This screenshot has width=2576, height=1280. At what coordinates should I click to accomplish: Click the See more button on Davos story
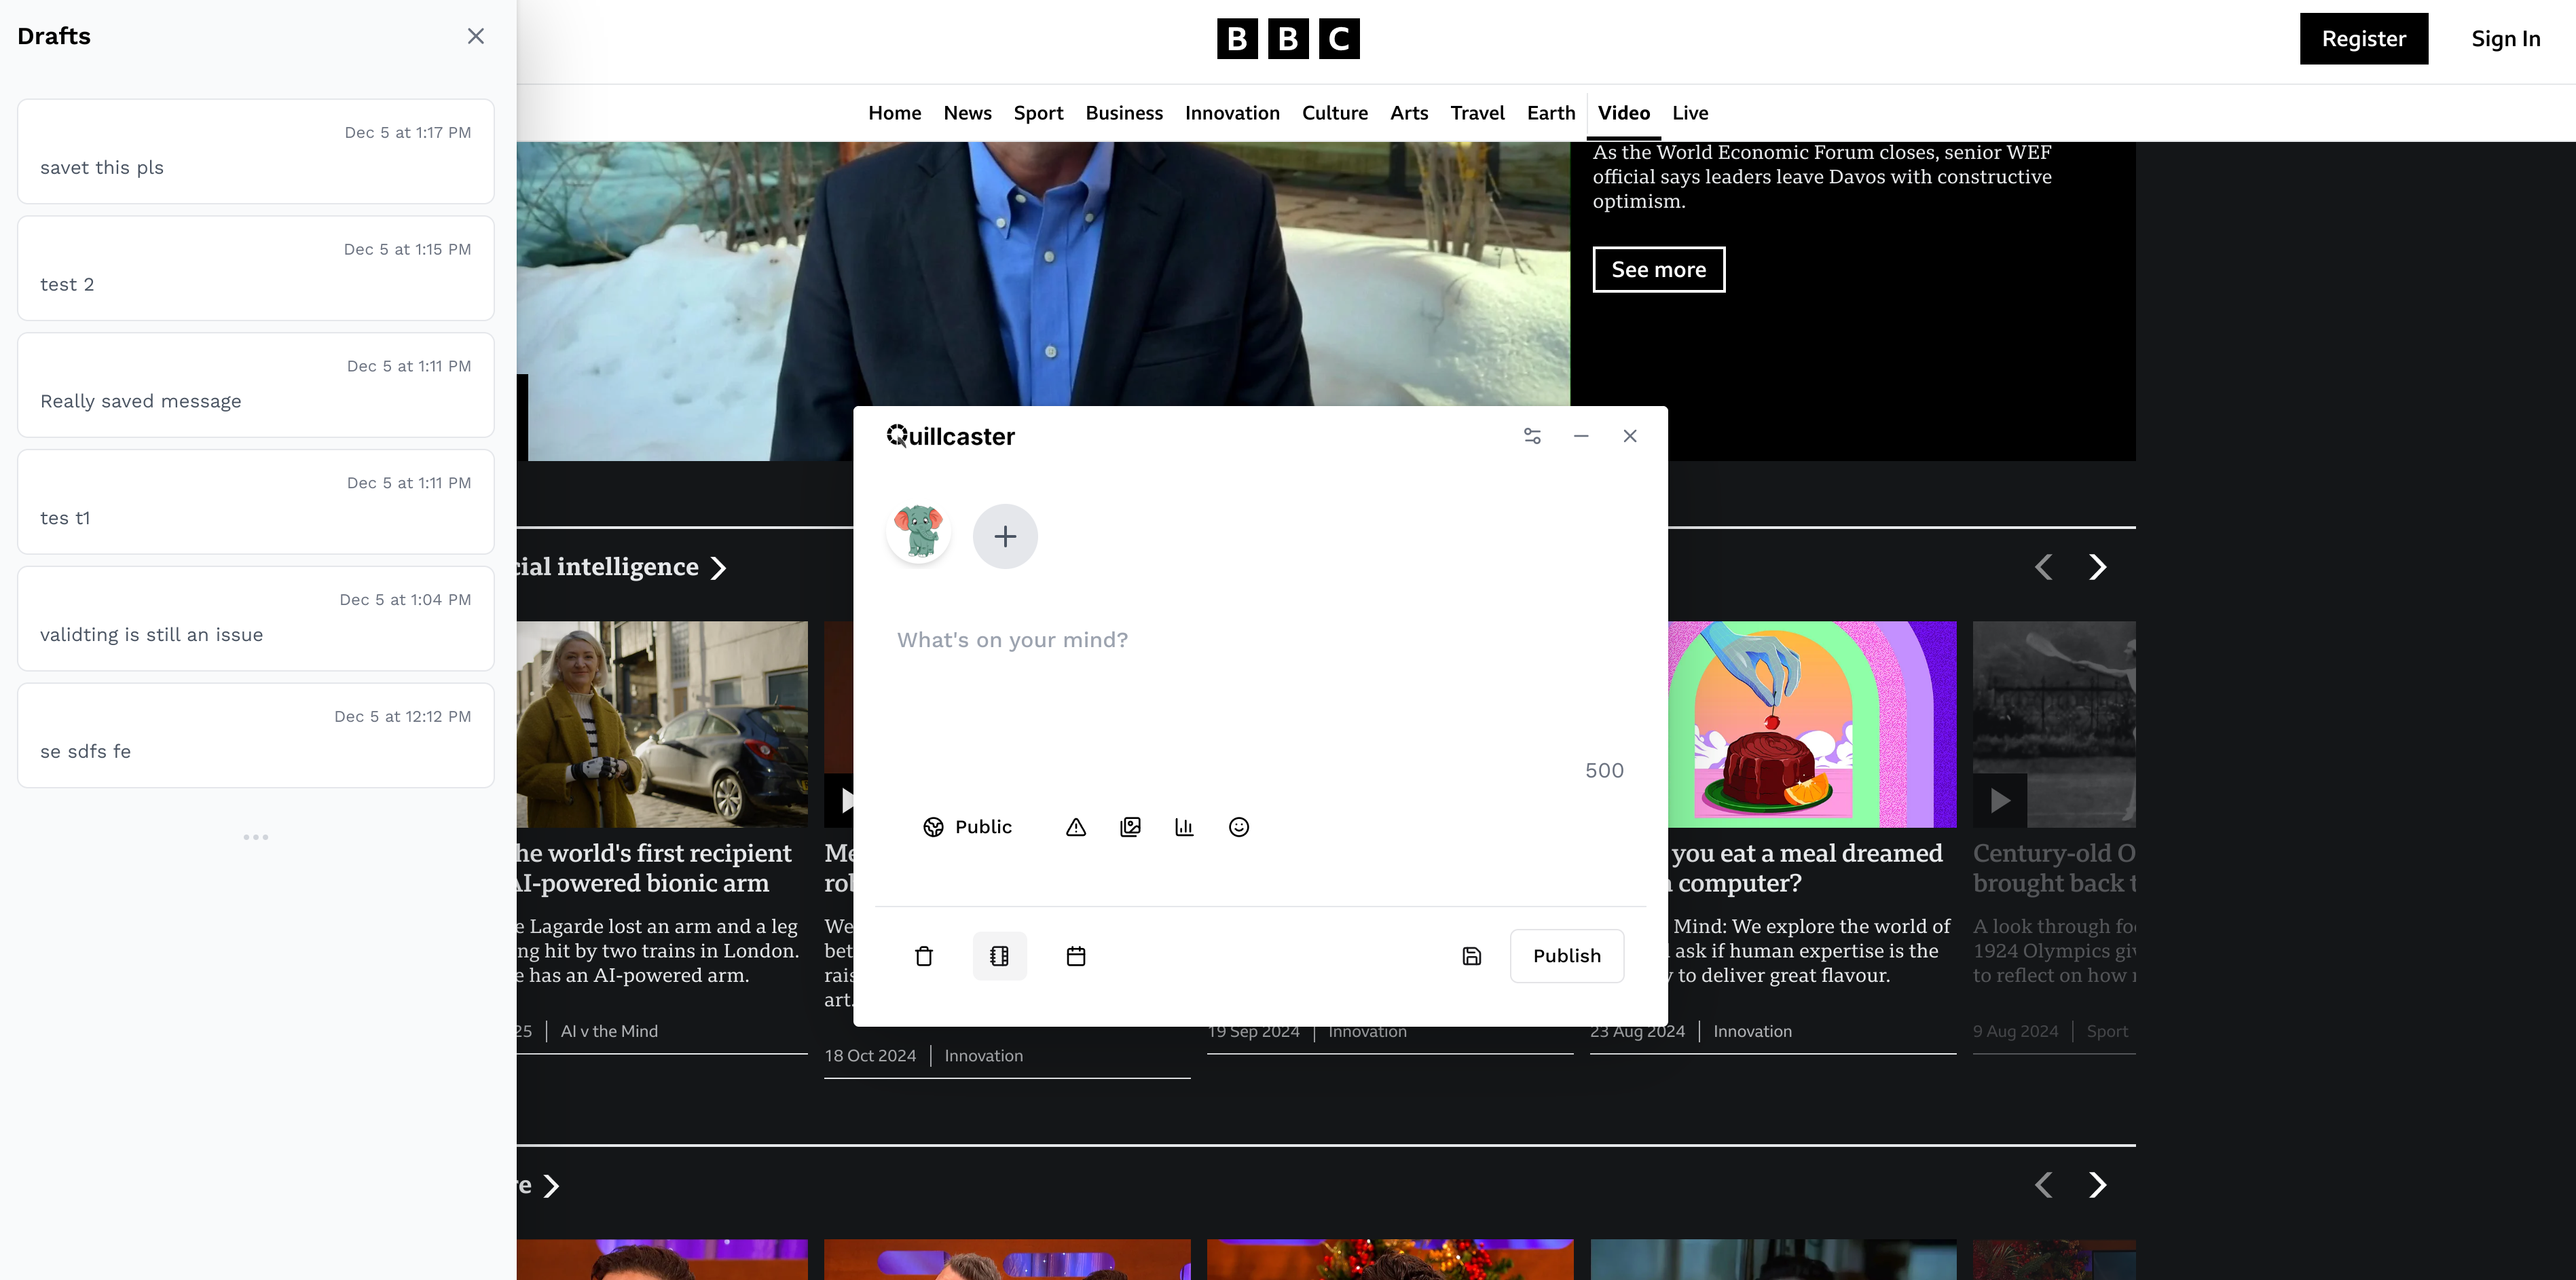click(1657, 269)
